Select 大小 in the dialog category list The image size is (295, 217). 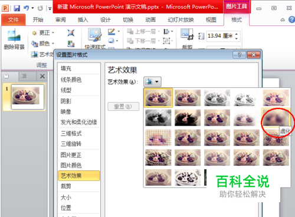(79, 197)
